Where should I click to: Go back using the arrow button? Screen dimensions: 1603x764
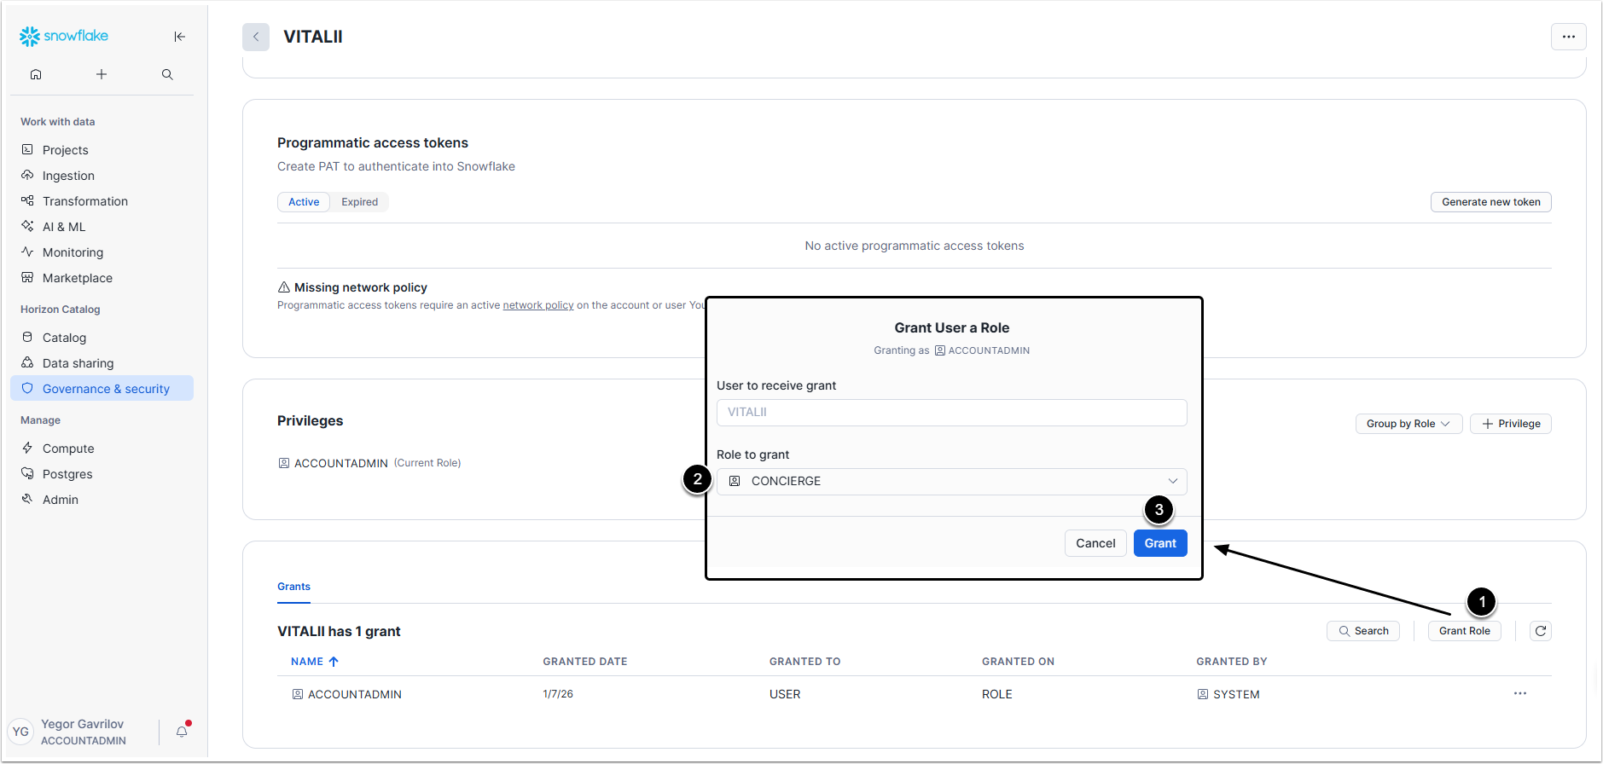(x=256, y=37)
